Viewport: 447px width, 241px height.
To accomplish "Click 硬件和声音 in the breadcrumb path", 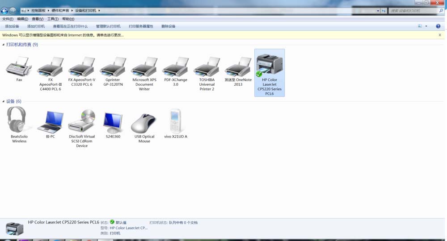I will [60, 11].
